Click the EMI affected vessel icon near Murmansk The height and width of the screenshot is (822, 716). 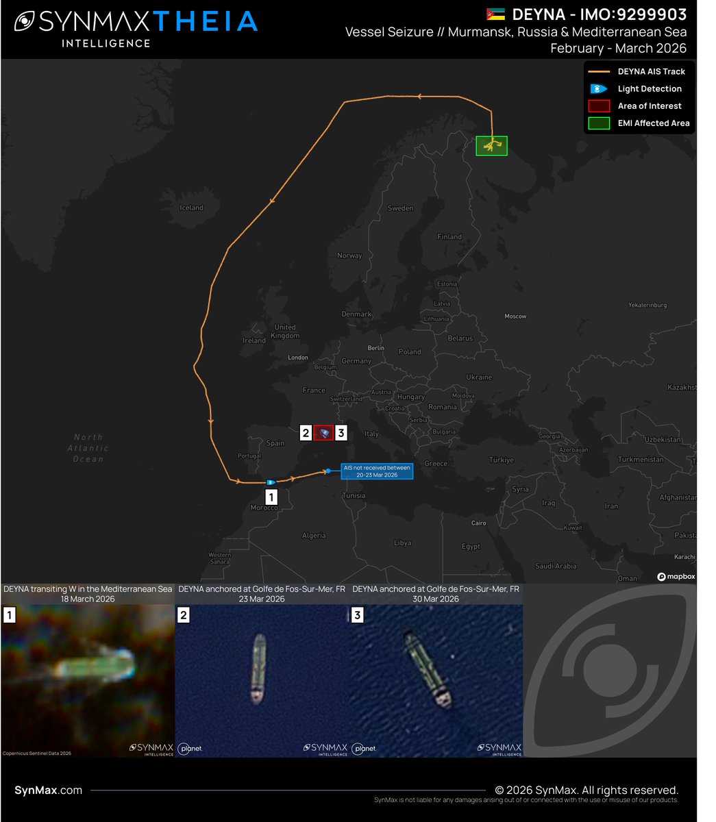pyautogui.click(x=492, y=145)
